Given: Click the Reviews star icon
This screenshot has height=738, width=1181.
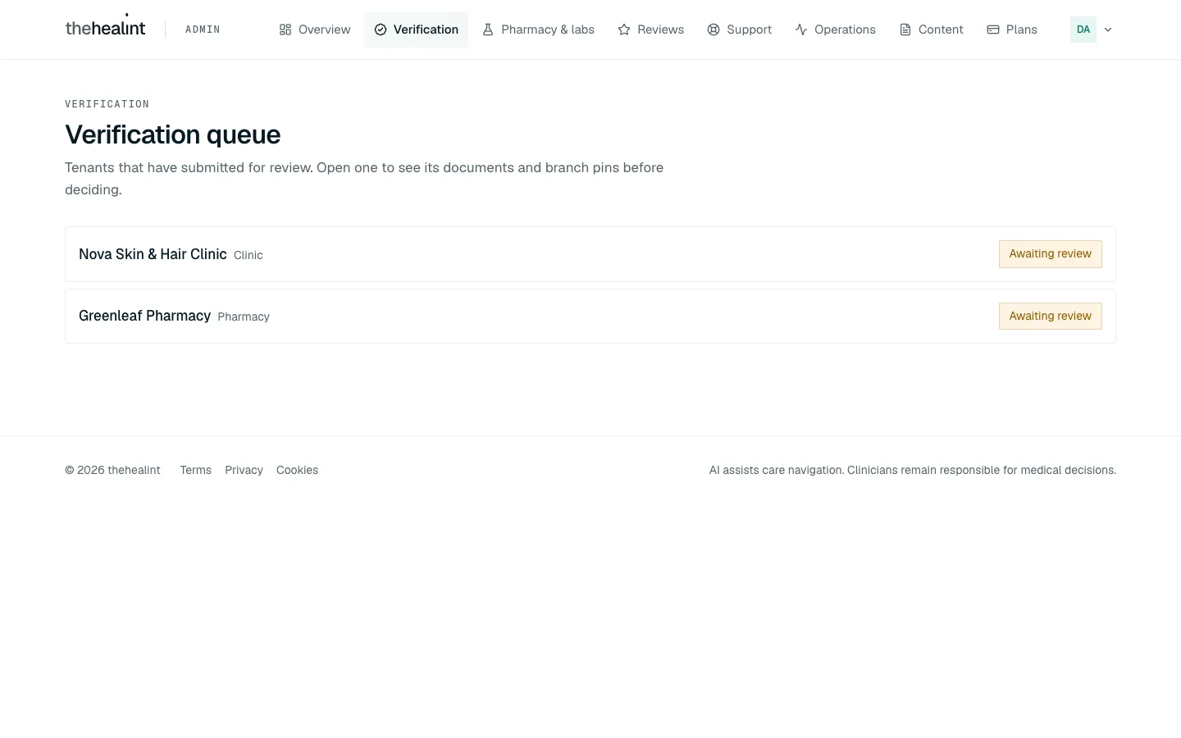Looking at the screenshot, I should (624, 30).
